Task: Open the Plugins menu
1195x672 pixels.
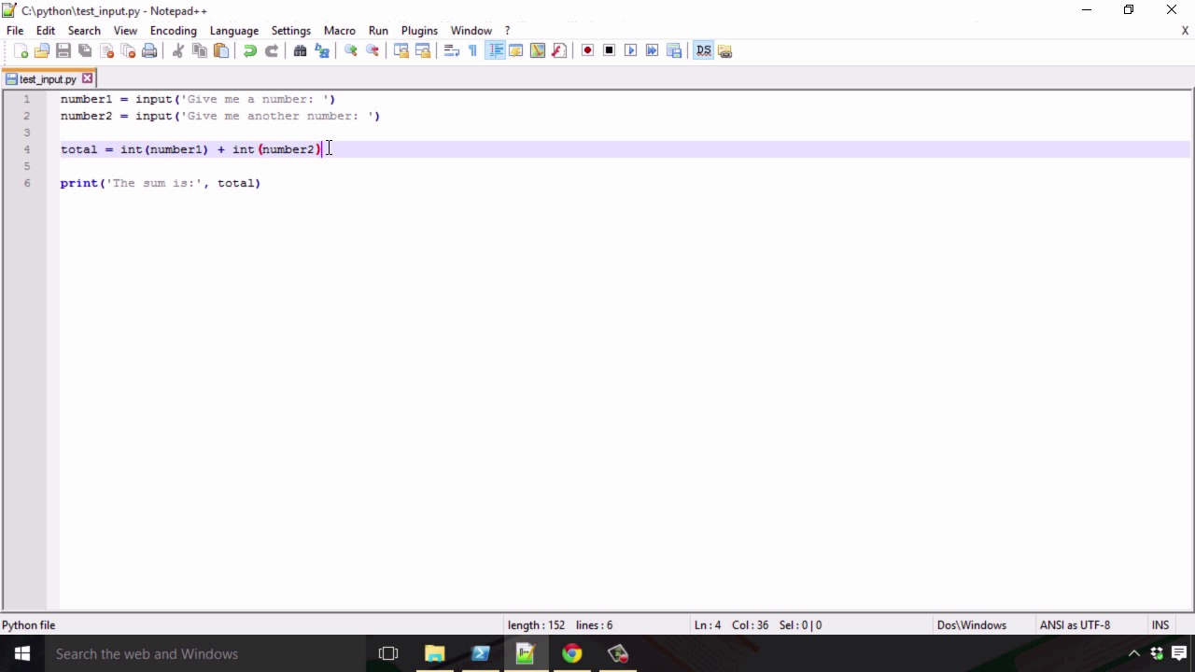Action: [419, 31]
